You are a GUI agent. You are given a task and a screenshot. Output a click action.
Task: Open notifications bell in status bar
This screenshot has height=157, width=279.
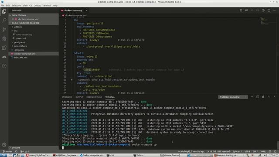275,151
